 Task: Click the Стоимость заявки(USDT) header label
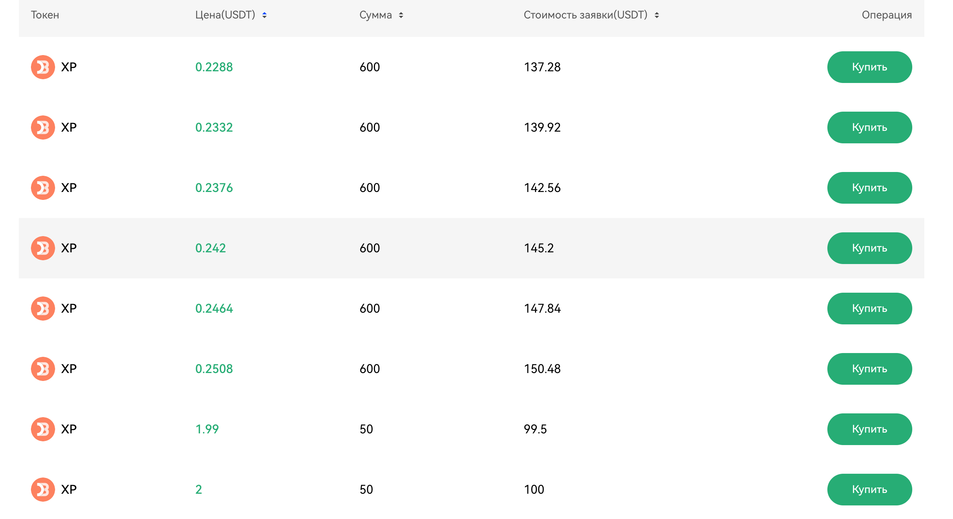tap(586, 15)
